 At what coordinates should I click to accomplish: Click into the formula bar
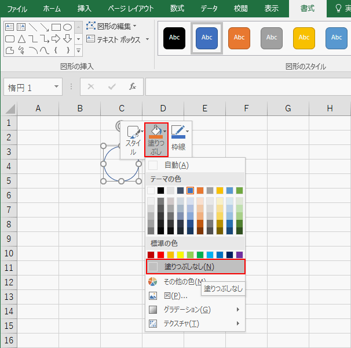[248, 86]
